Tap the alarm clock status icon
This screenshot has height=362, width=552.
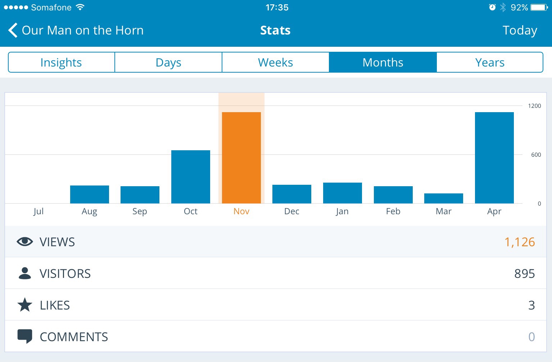click(492, 7)
